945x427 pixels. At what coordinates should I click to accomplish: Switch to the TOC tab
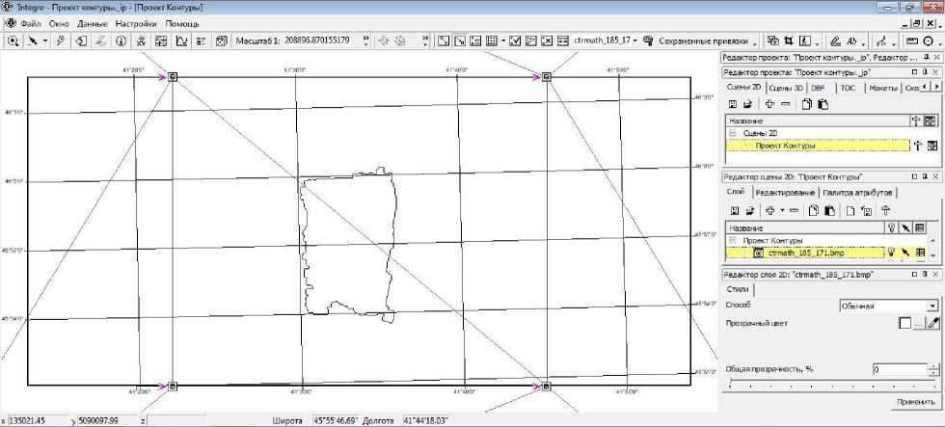(x=848, y=88)
